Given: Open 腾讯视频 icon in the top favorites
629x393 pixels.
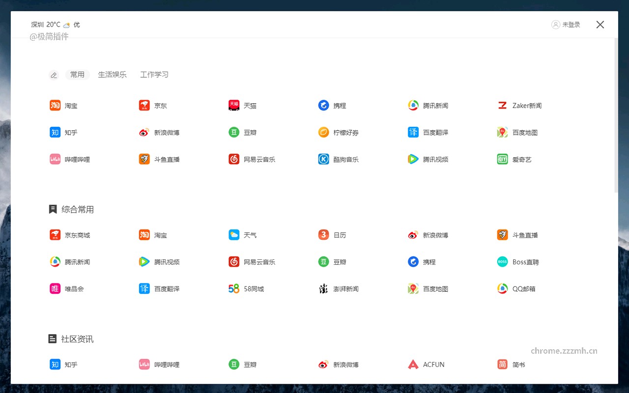Looking at the screenshot, I should 413,159.
